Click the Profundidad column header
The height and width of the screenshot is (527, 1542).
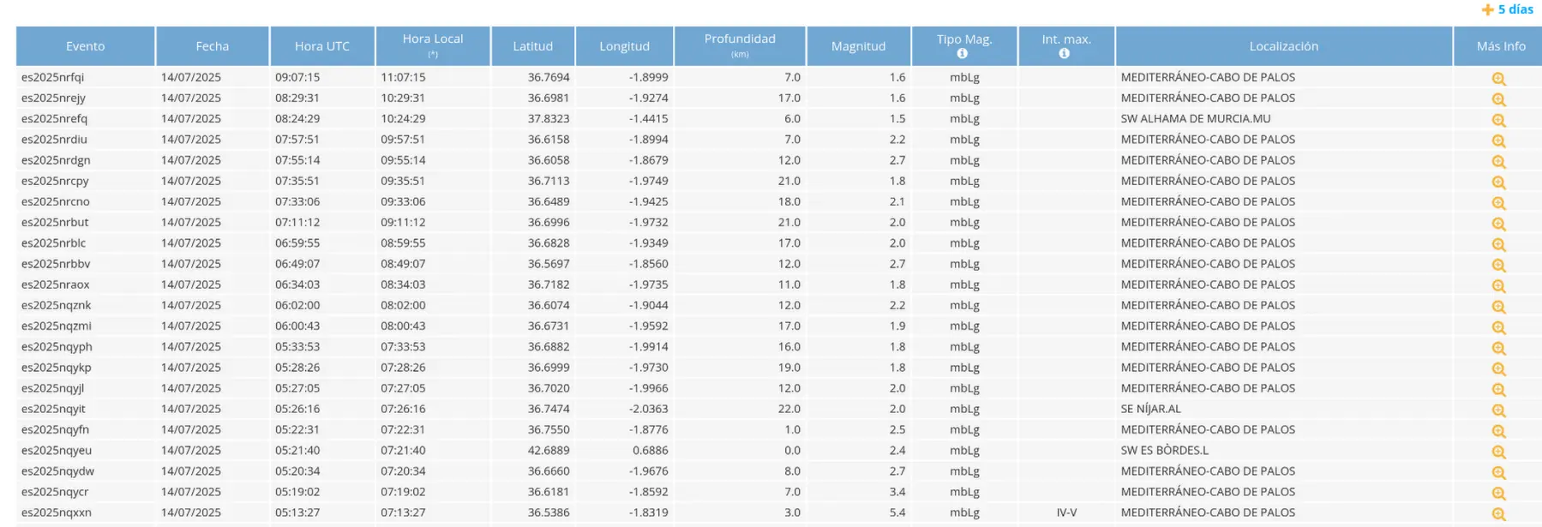[740, 39]
